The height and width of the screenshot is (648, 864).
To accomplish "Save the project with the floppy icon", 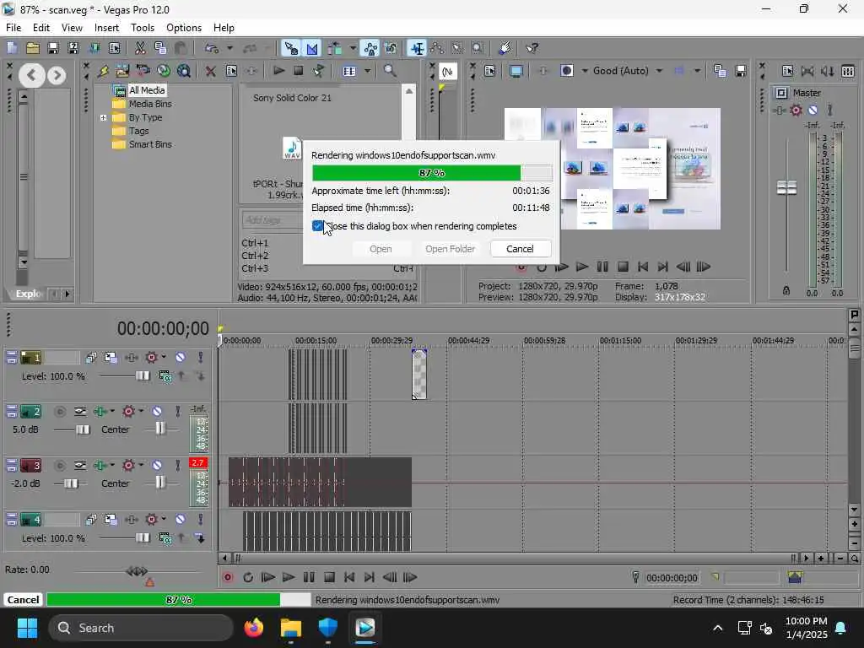I will (x=53, y=48).
